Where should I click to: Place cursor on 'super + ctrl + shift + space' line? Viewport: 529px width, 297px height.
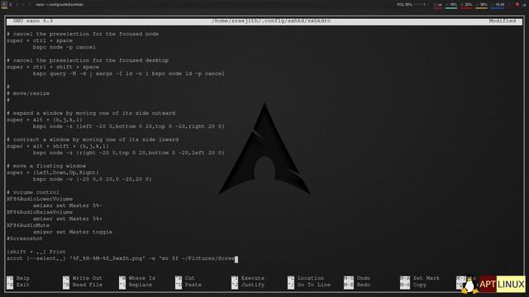click(53, 67)
